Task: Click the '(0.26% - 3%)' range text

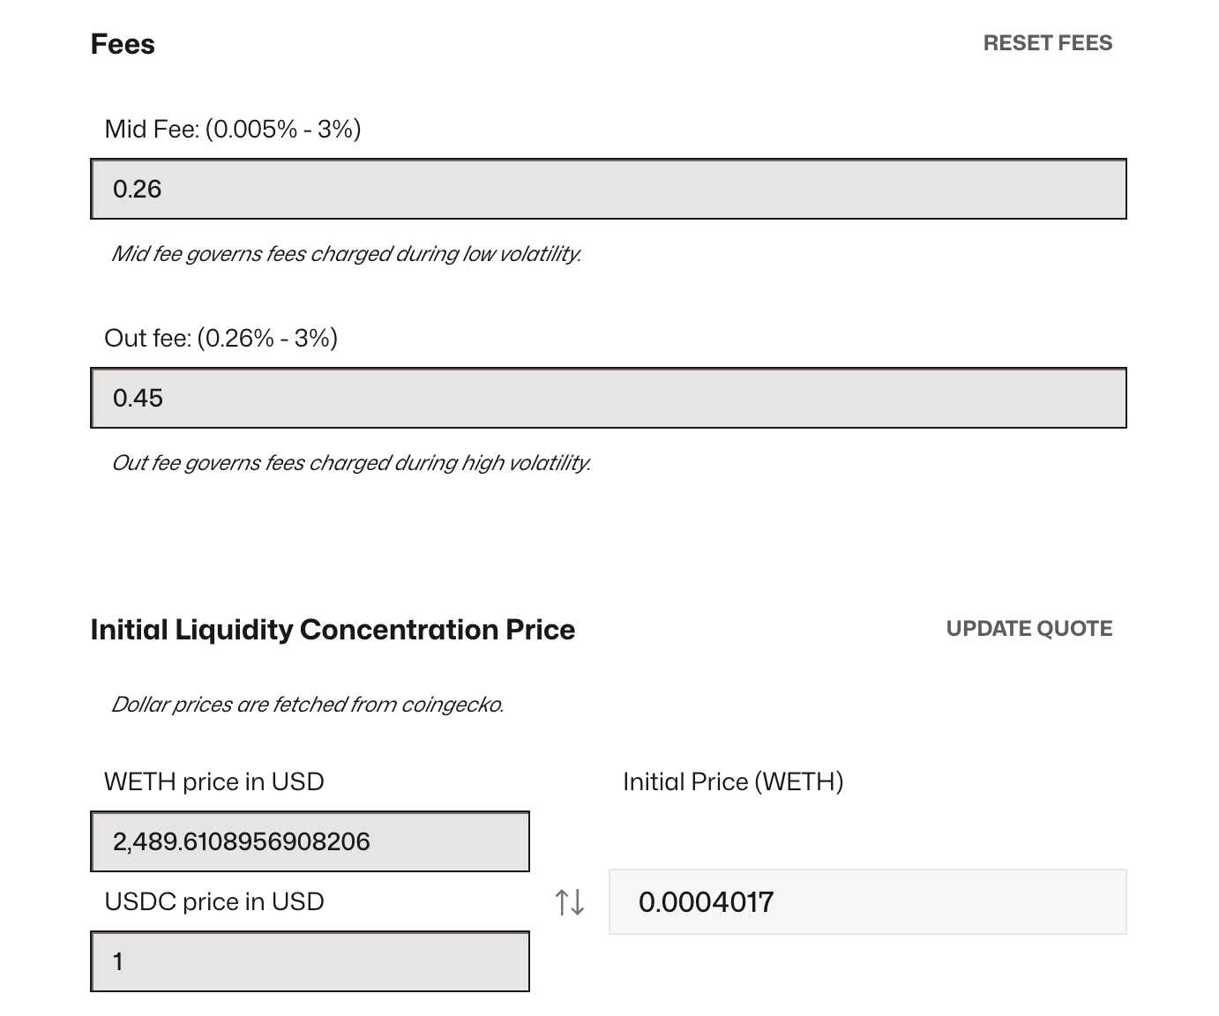Action: tap(267, 339)
